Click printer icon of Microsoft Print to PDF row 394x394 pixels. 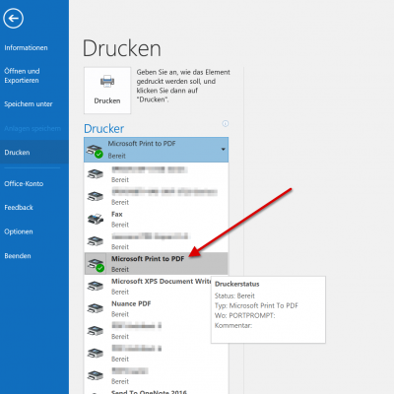[x=96, y=264]
